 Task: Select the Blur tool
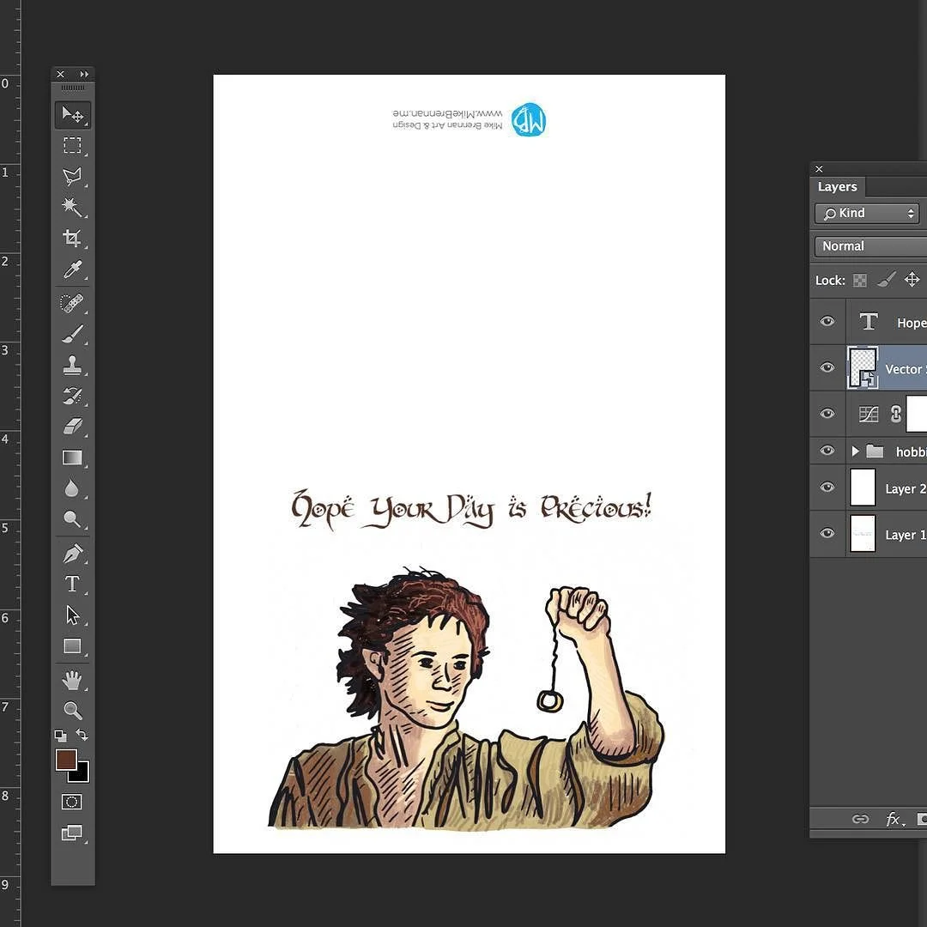tap(71, 488)
